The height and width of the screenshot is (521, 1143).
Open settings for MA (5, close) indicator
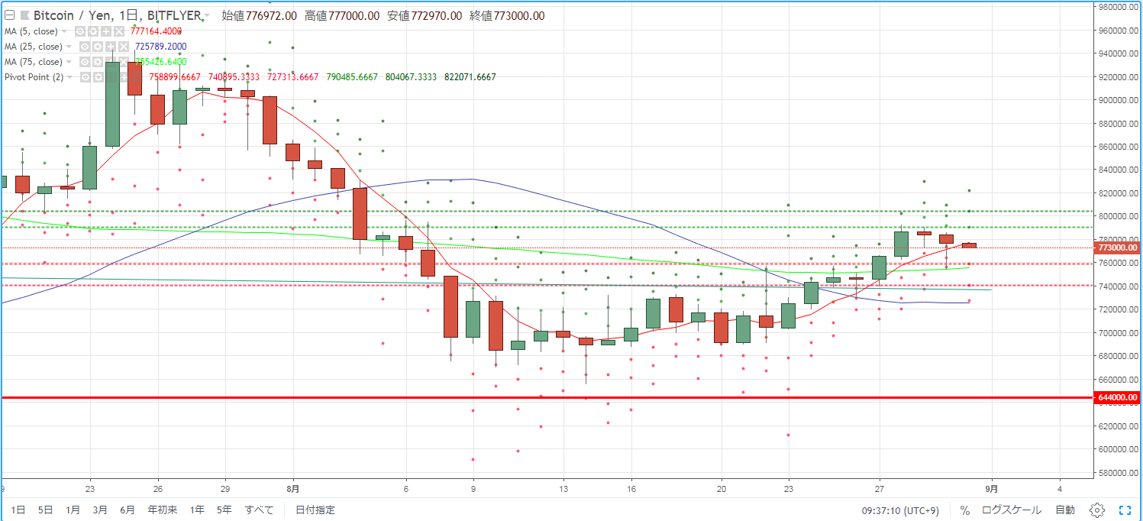tap(93, 31)
